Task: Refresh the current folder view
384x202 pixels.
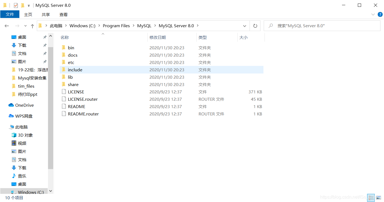Action: point(255,26)
